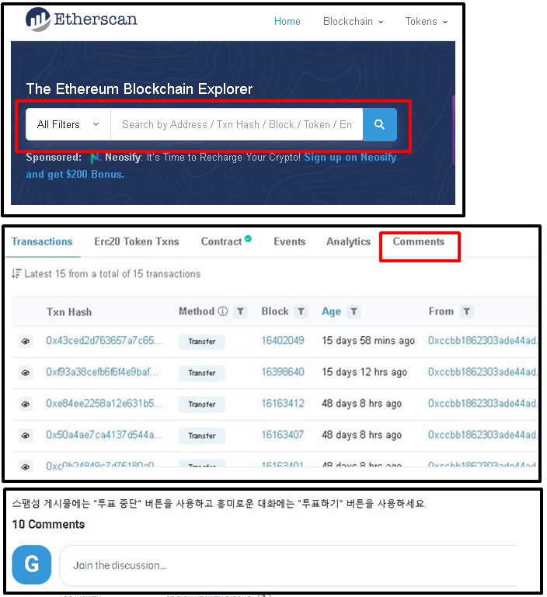Open block 16398640
Viewport: 547px width, 597px height.
(x=283, y=372)
